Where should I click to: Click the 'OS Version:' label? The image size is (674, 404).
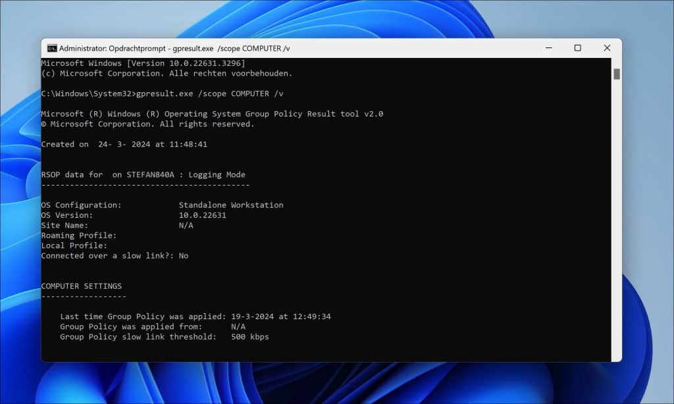[67, 215]
